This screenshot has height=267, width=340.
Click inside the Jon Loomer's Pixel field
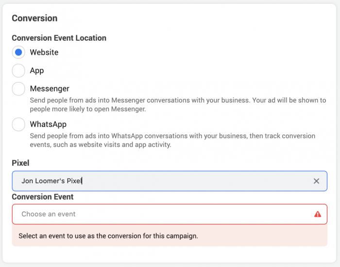point(170,181)
